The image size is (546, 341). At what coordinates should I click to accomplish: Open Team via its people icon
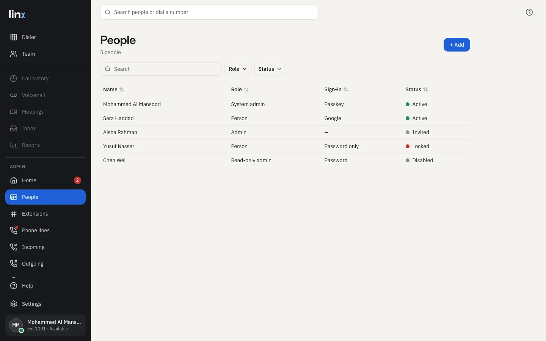click(x=14, y=54)
